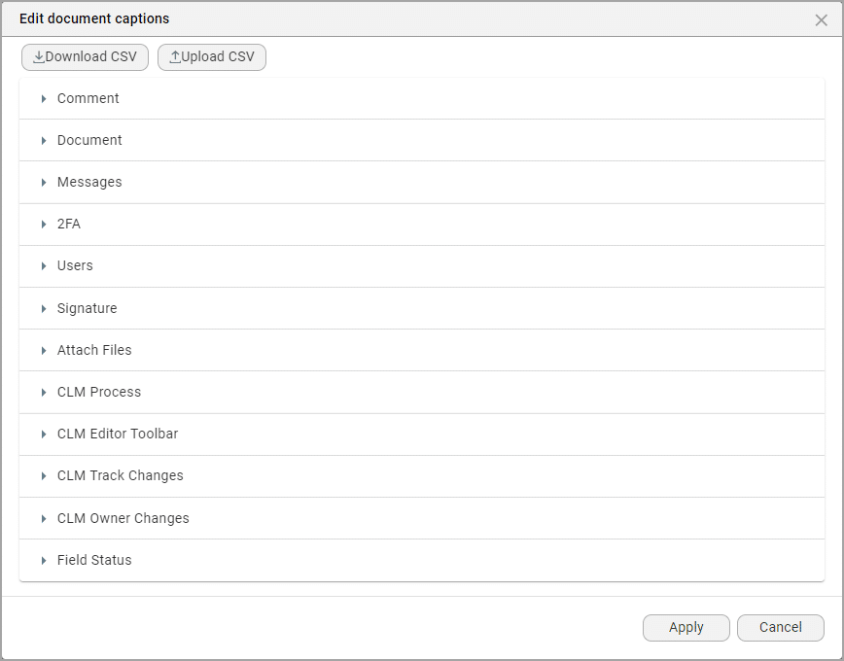
Task: Click the arrow icon beside Signature
Action: click(x=43, y=307)
